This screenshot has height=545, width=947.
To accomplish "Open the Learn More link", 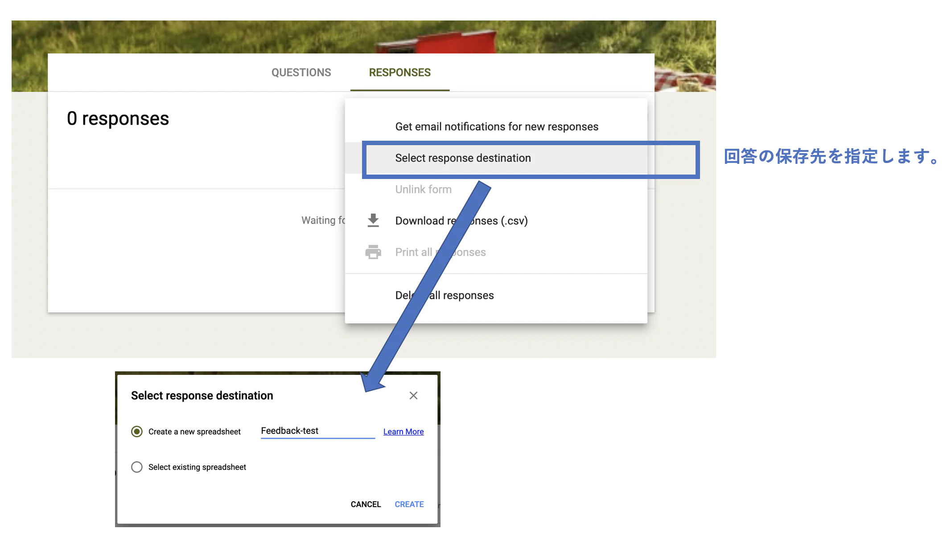I will click(403, 431).
